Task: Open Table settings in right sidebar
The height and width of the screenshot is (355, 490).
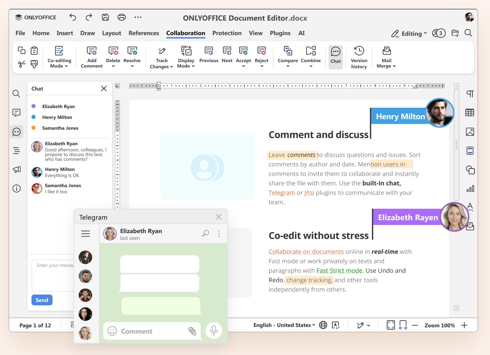Action: click(x=470, y=112)
